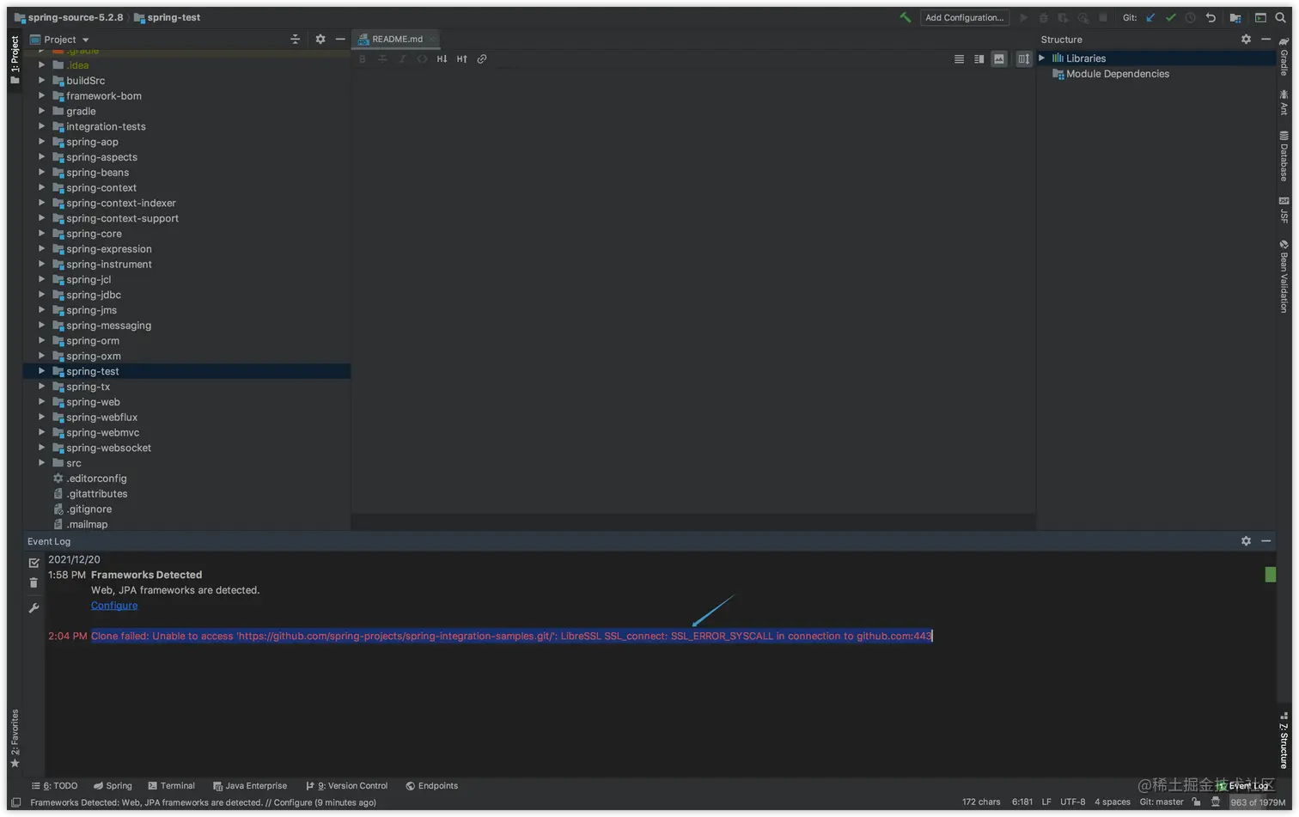
Task: Open the Bean Validation tool window
Action: 1284,276
